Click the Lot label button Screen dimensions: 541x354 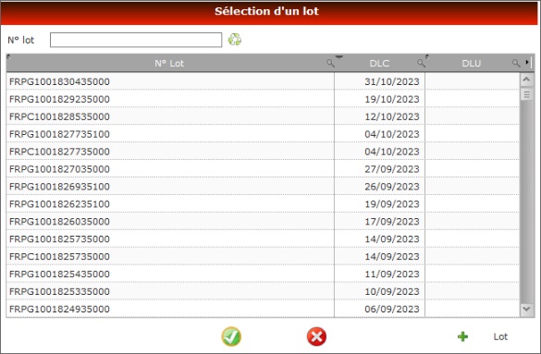tap(500, 336)
